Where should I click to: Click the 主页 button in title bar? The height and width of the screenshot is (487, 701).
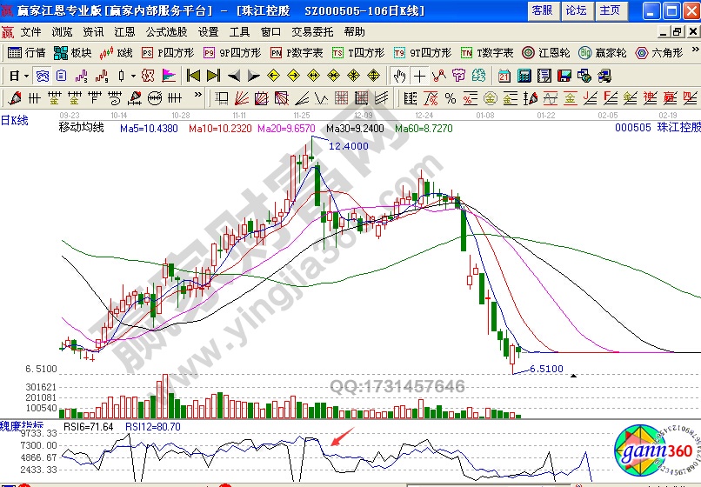(611, 10)
